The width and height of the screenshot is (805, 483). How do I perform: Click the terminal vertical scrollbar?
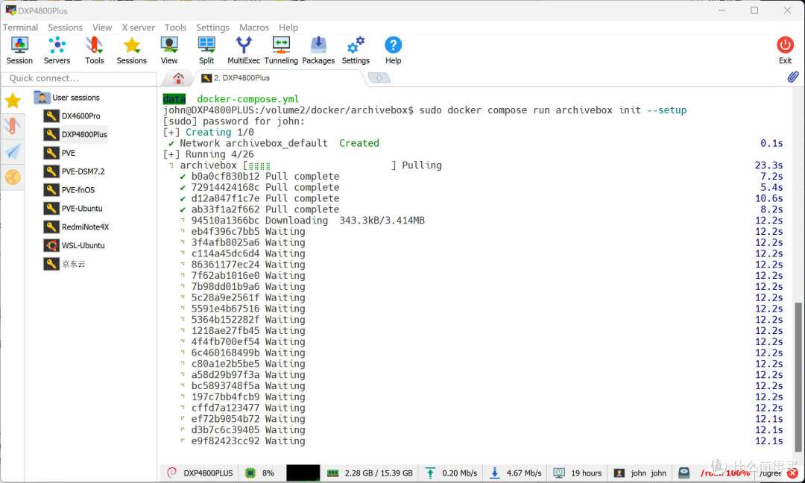[x=798, y=373]
